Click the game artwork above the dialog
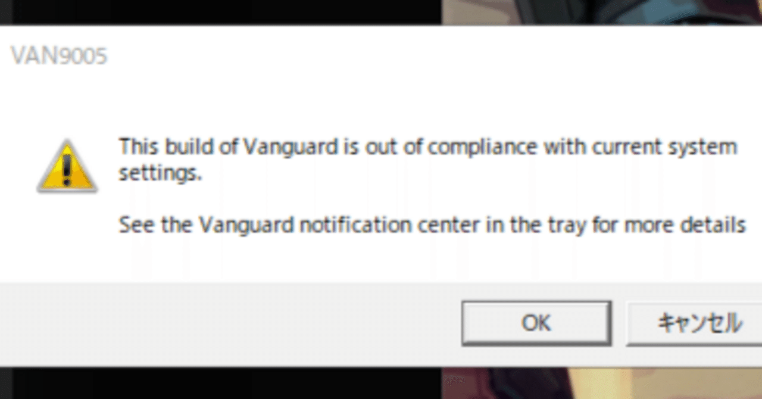Image resolution: width=762 pixels, height=399 pixels. click(x=601, y=11)
